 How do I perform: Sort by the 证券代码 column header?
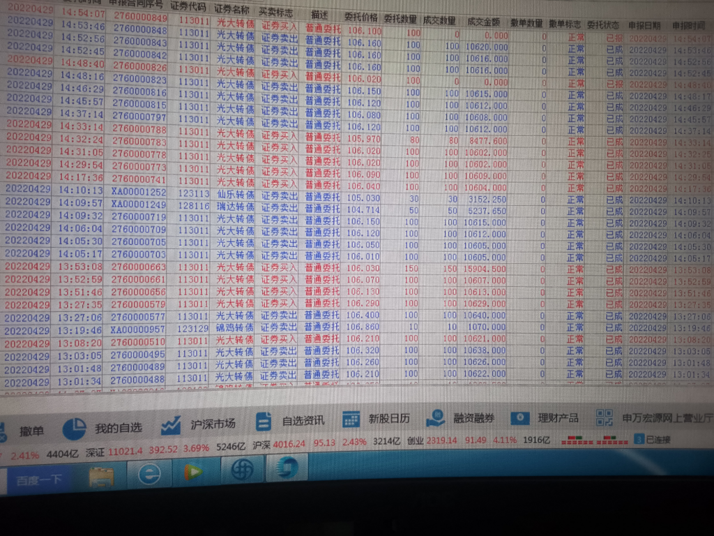coord(188,6)
